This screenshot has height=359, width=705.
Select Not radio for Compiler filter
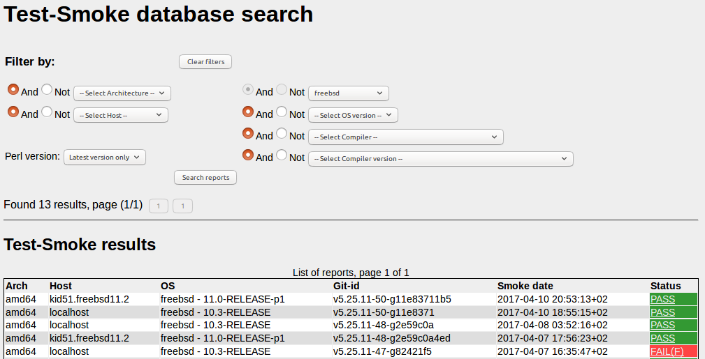(282, 134)
